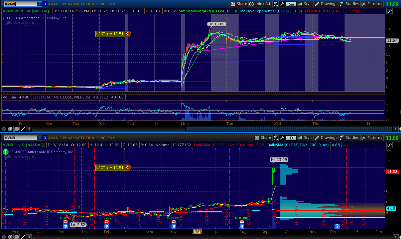Viewport: 401px width, 239px height.
Task: Toggle the scale curve button on bottom chart
Action: [x=389, y=145]
